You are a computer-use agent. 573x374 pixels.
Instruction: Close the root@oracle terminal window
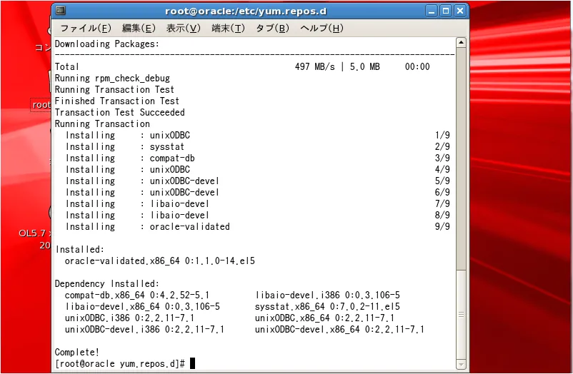[x=460, y=11]
